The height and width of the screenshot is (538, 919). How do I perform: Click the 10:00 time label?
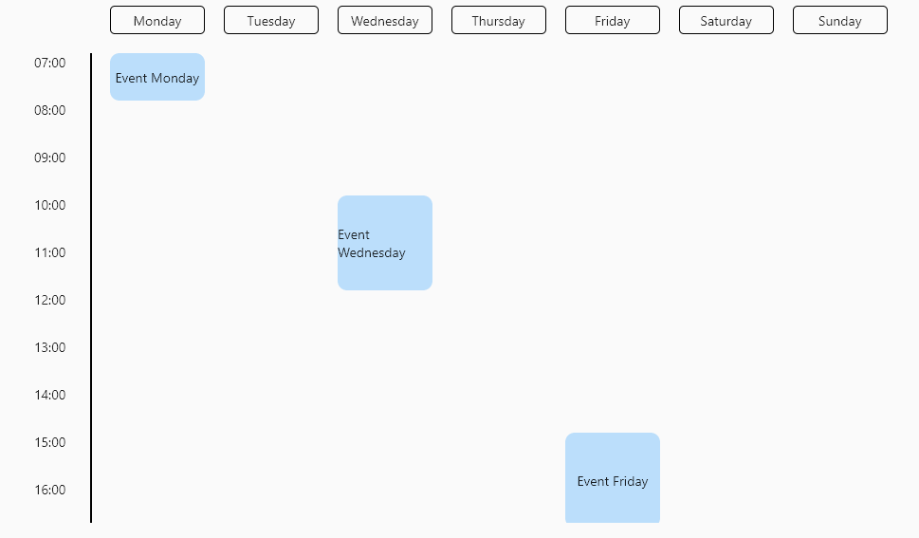click(50, 205)
